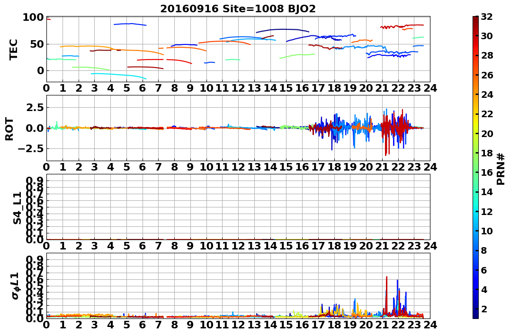Click the 100 tick on TEC axis

(x=33, y=17)
